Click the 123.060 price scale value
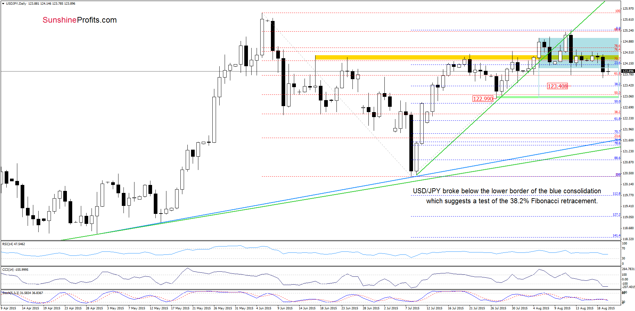 628,96
